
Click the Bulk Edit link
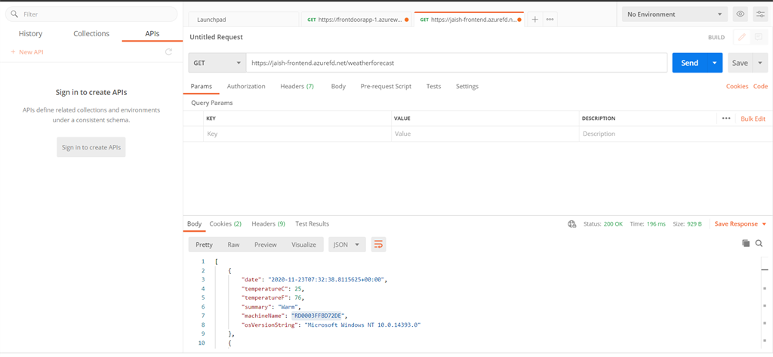[x=753, y=118]
